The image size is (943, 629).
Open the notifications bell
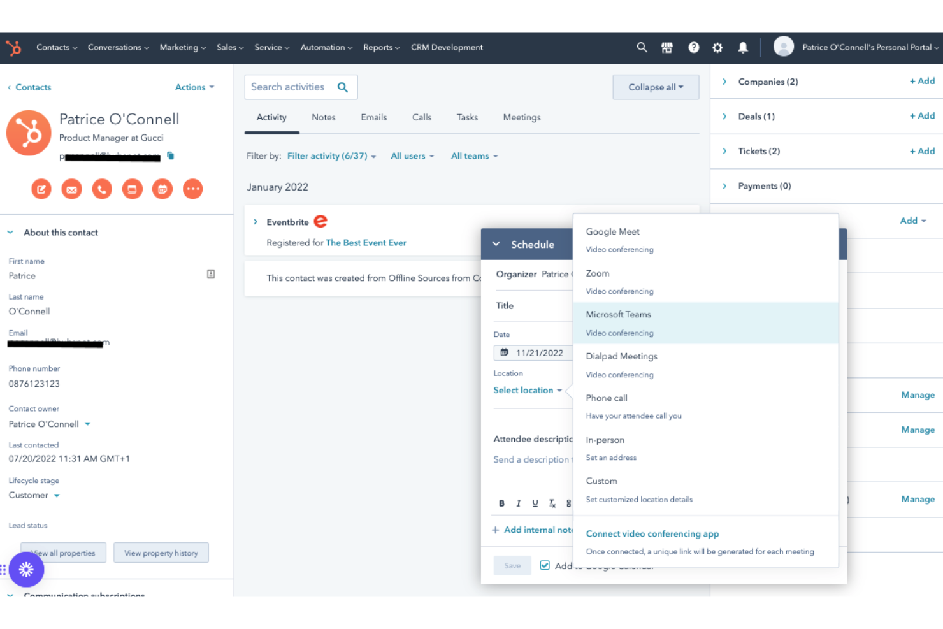pyautogui.click(x=743, y=47)
